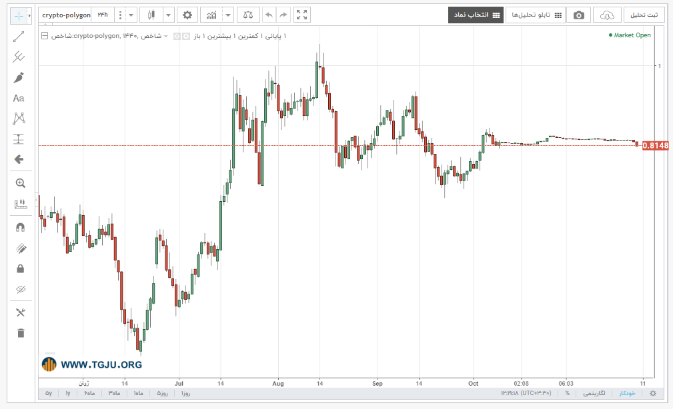
Task: Undo the last chart action
Action: pos(269,15)
